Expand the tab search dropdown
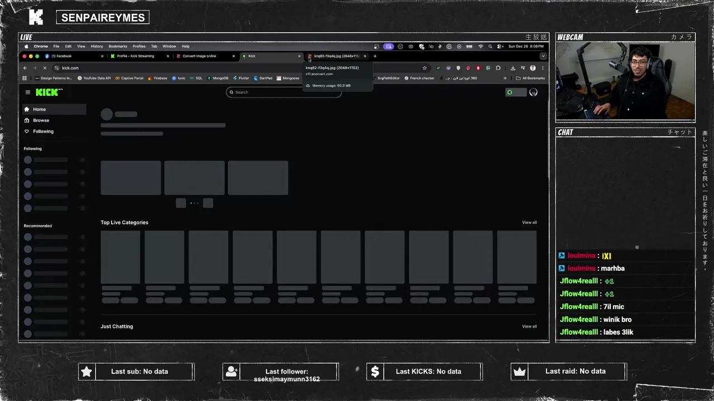The width and height of the screenshot is (714, 401). (543, 56)
